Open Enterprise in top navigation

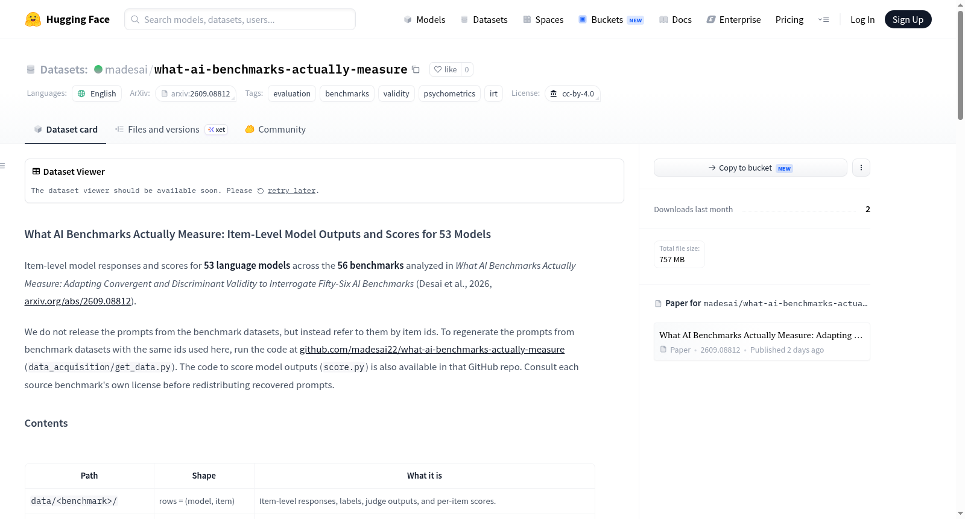[x=733, y=19]
